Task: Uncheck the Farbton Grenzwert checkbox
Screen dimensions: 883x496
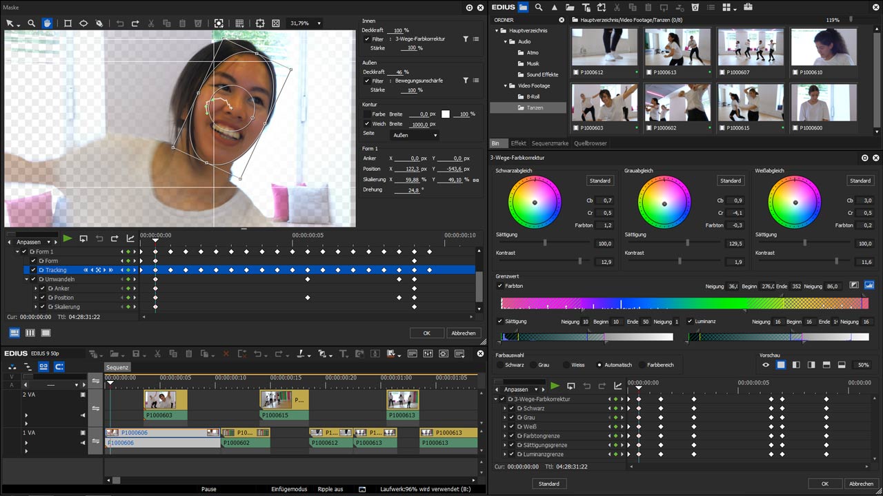Action: (500, 285)
